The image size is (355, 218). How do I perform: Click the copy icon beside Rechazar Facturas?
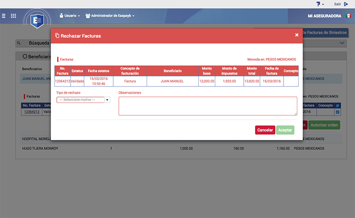click(x=57, y=35)
